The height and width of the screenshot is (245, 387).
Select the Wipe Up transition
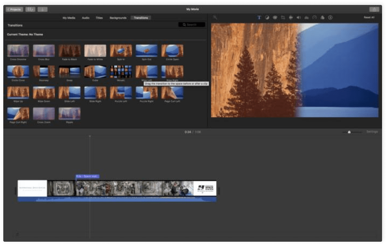(18, 93)
